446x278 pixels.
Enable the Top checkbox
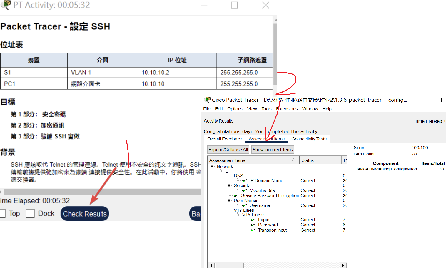click(2, 213)
